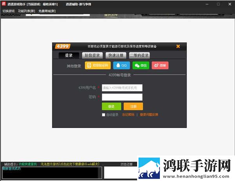Image resolution: width=235 pixels, height=181 pixels.
Task: Enable the 自动登录 checkbox
Action: [103, 115]
